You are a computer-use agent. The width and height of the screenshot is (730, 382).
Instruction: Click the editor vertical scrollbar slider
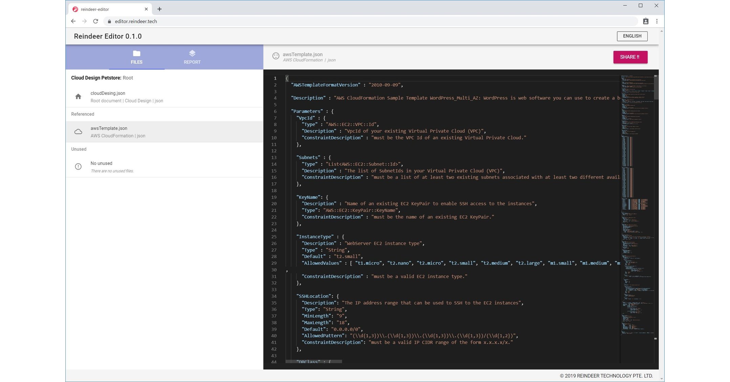pos(656,87)
